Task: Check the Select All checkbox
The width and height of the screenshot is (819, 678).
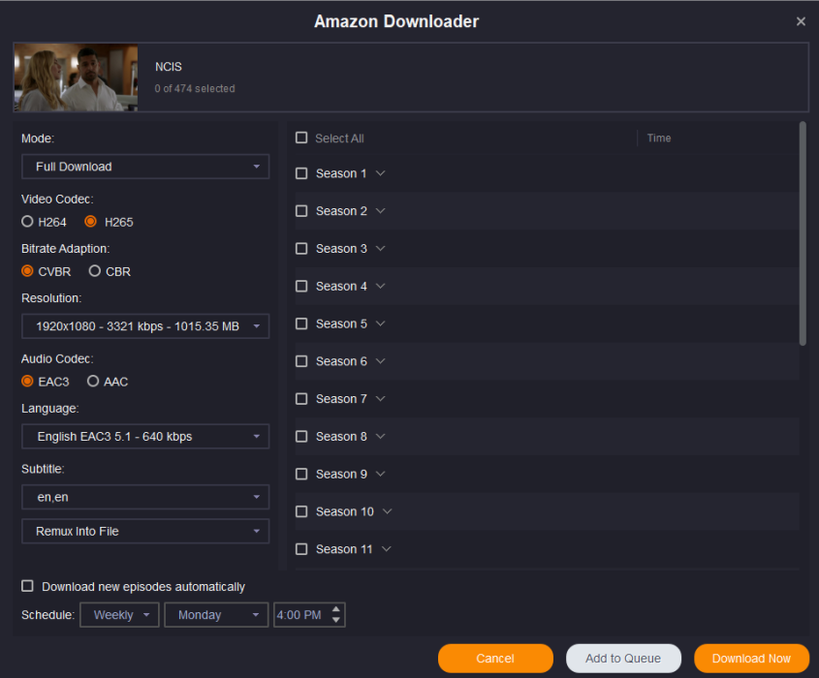Action: [x=301, y=139]
